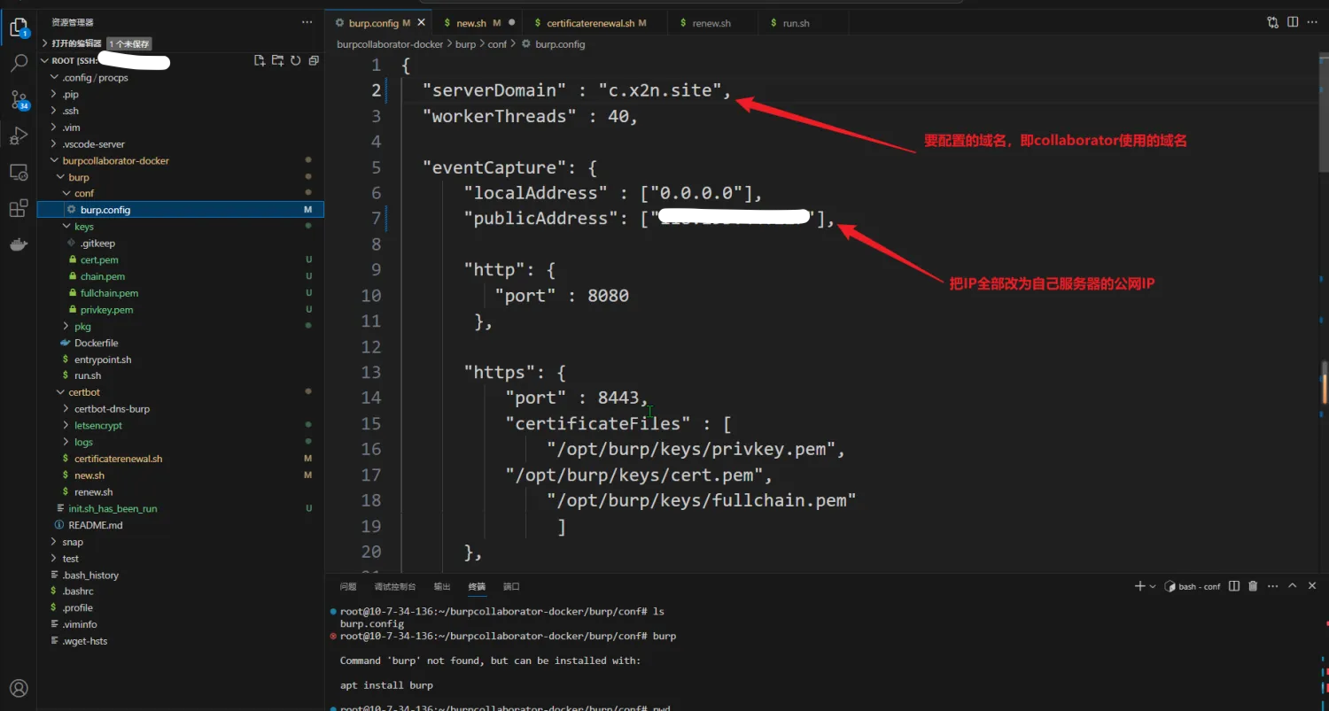1329x711 pixels.
Task: Open launch profile dropdown next to plus
Action: tap(1153, 586)
